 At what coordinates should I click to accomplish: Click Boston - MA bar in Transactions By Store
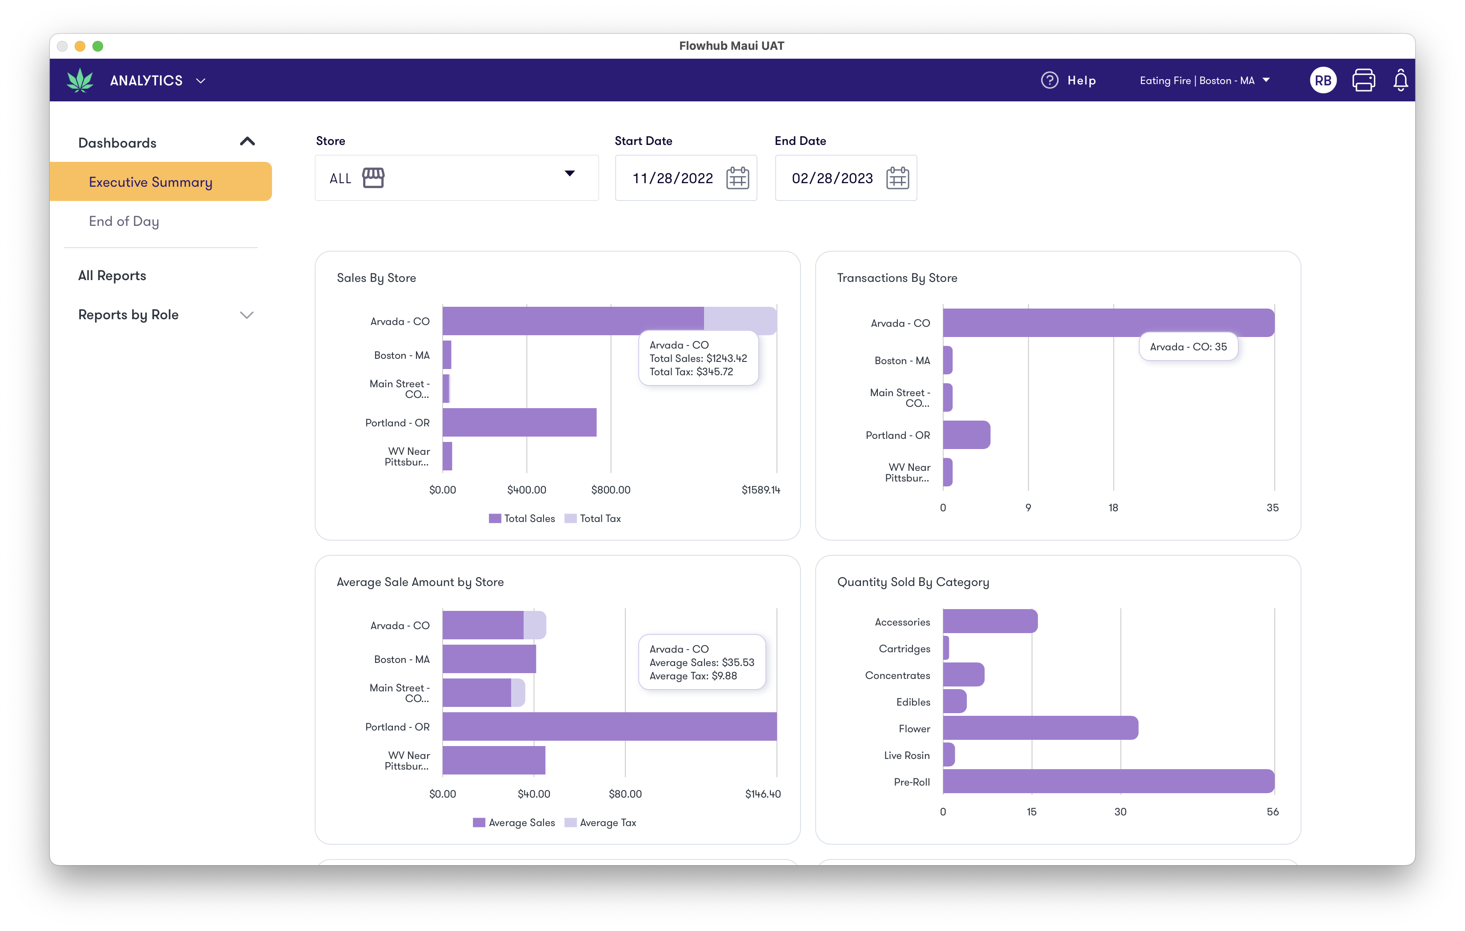[x=947, y=360]
